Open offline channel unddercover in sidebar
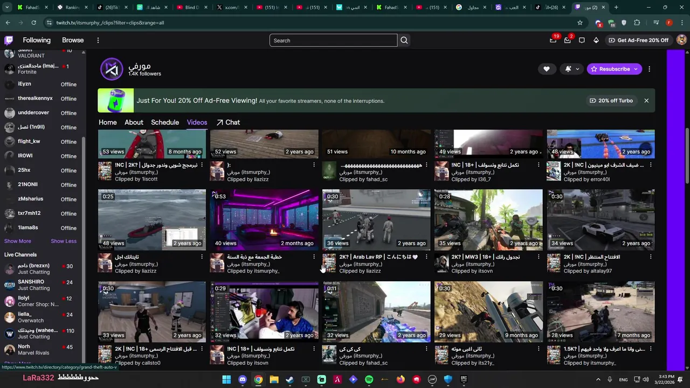Image resolution: width=690 pixels, height=388 pixels. 42,113
